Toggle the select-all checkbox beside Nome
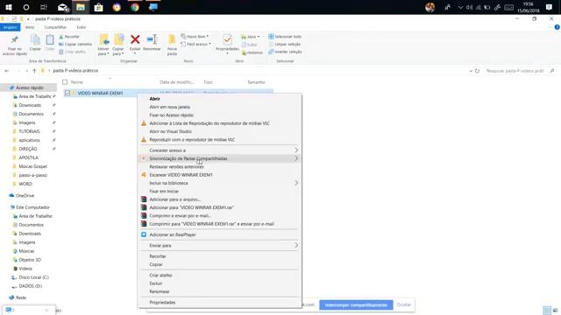 (x=65, y=82)
